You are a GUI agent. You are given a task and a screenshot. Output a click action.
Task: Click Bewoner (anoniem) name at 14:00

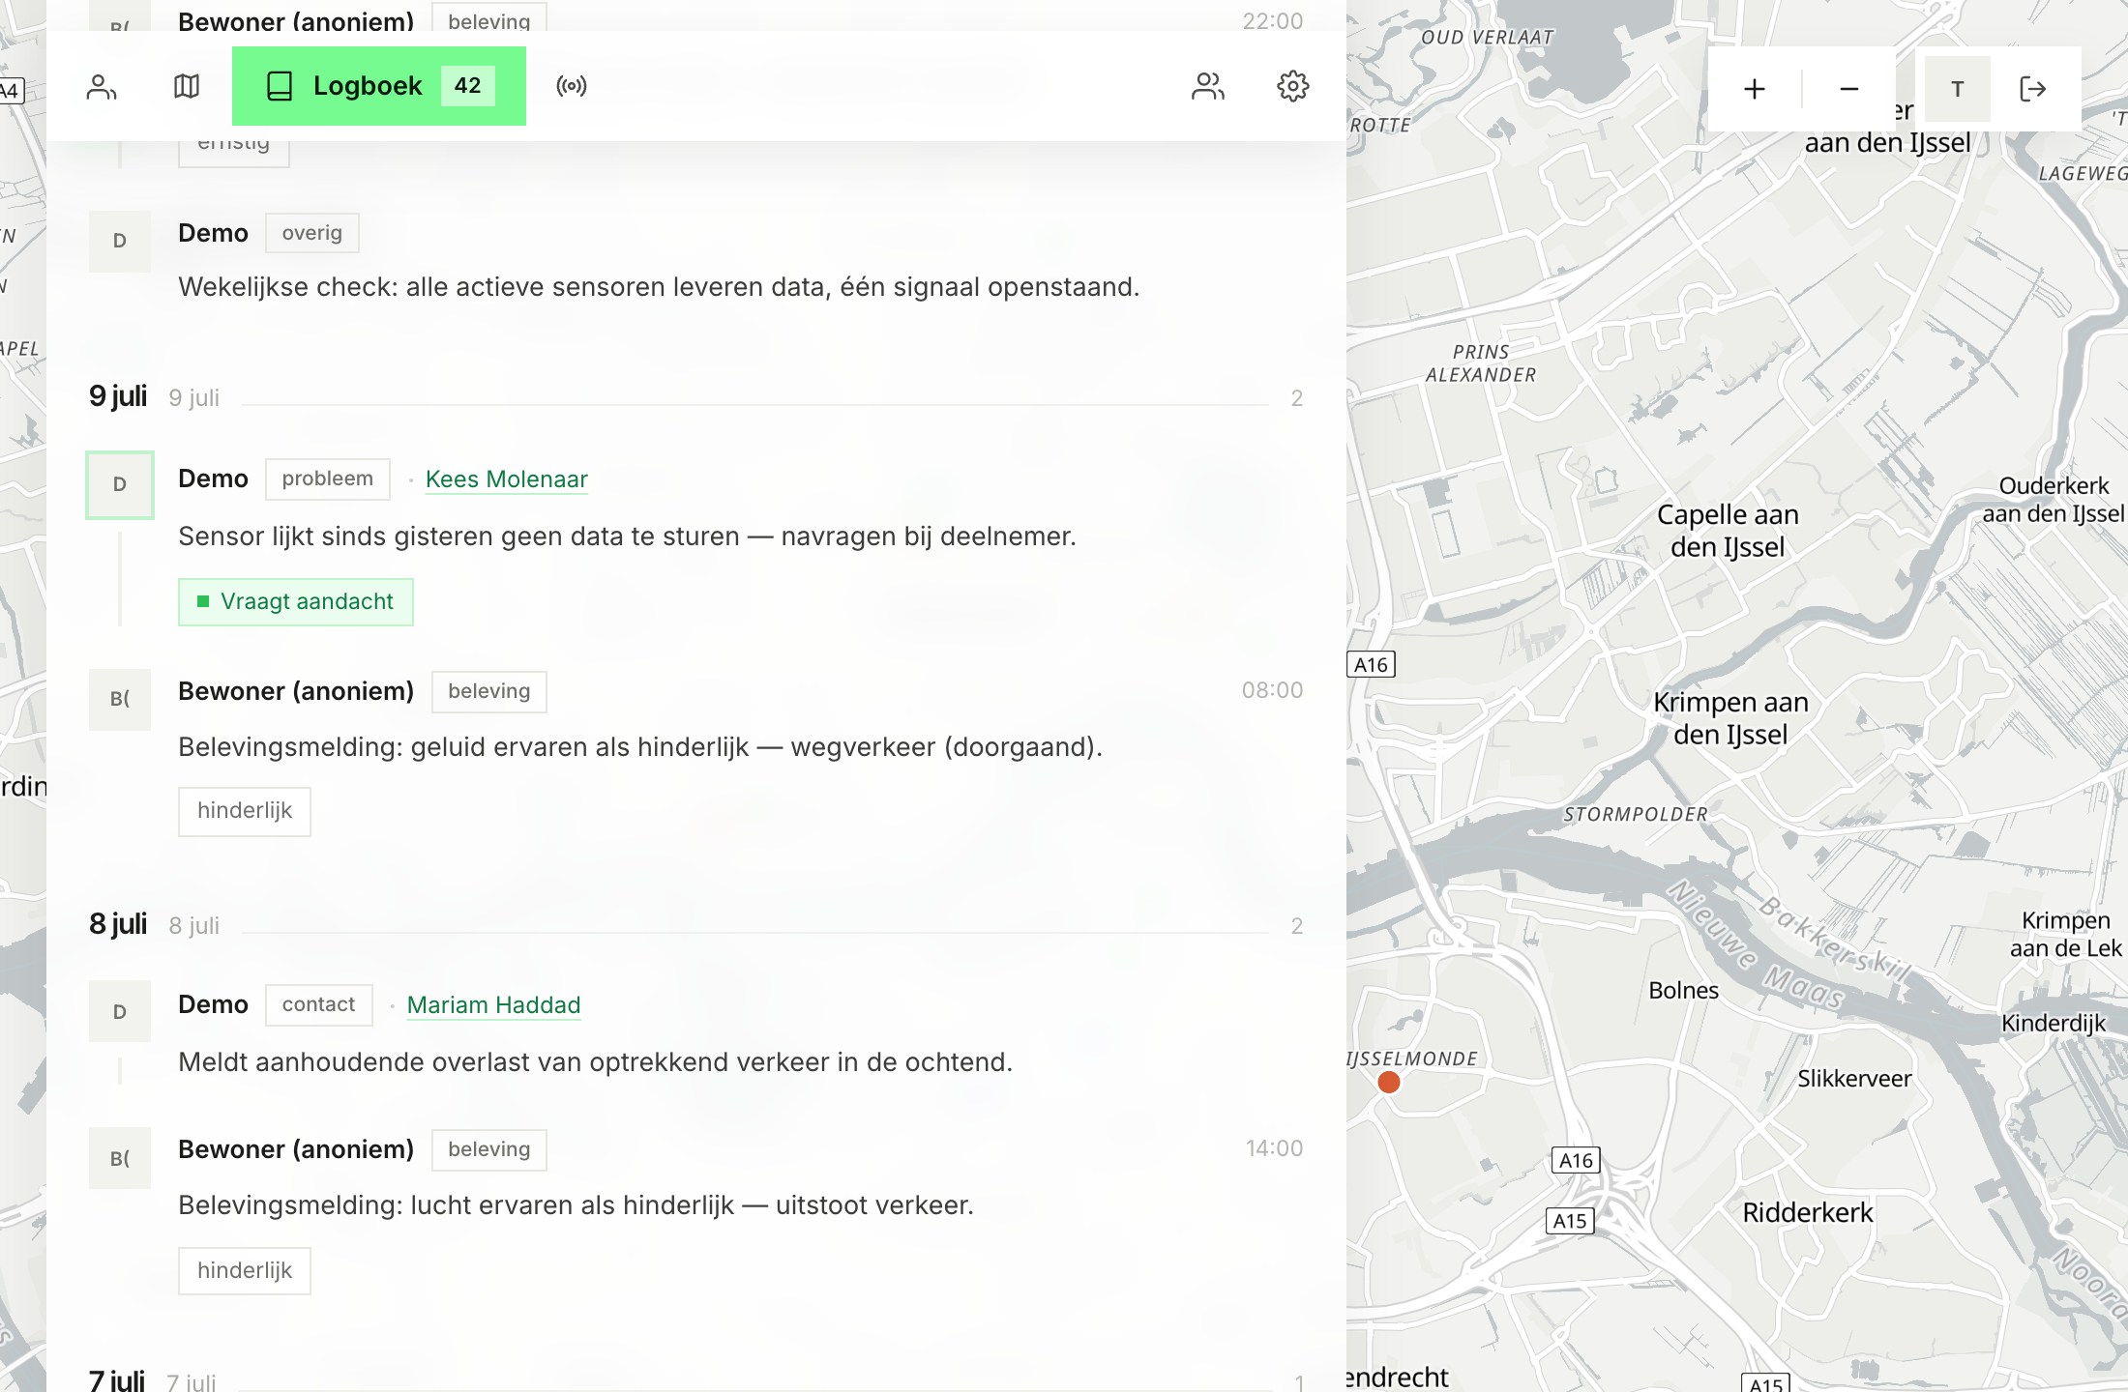[x=296, y=1149]
